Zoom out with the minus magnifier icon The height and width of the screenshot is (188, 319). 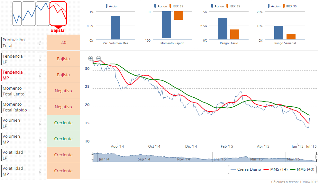click(99, 58)
